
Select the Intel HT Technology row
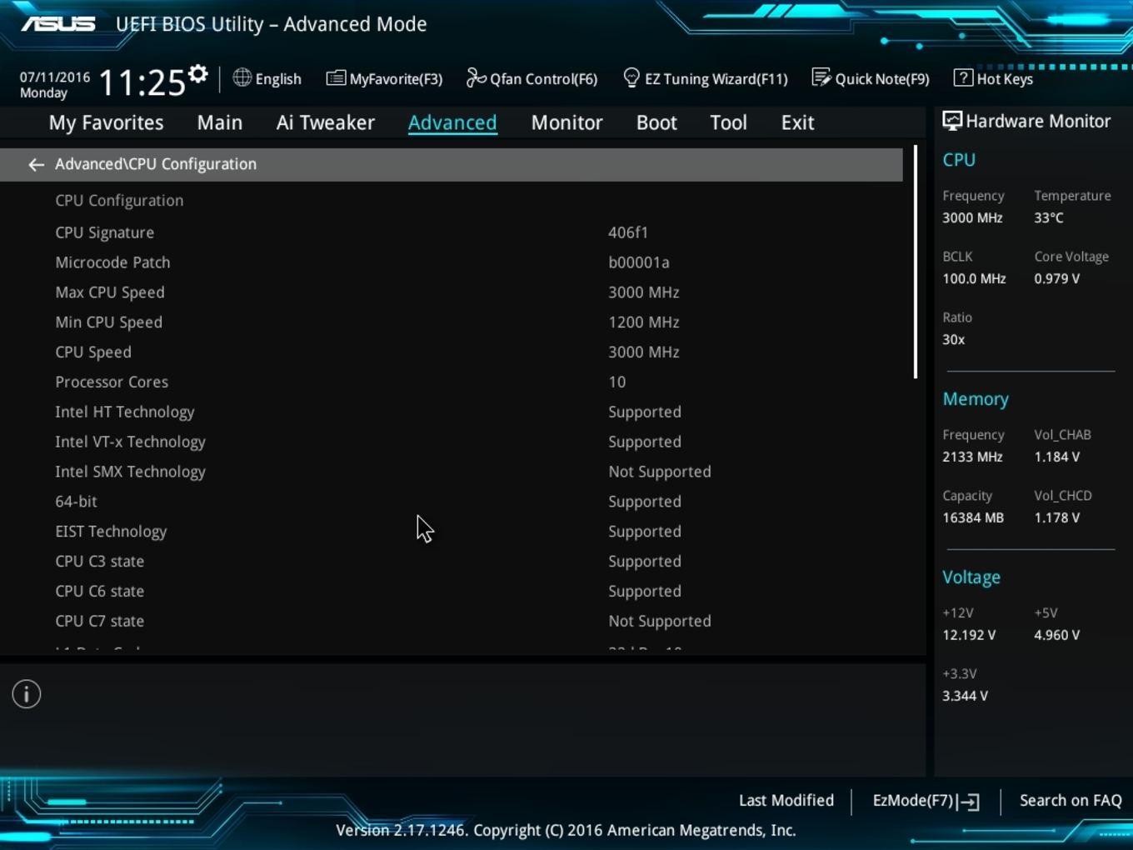pos(452,412)
